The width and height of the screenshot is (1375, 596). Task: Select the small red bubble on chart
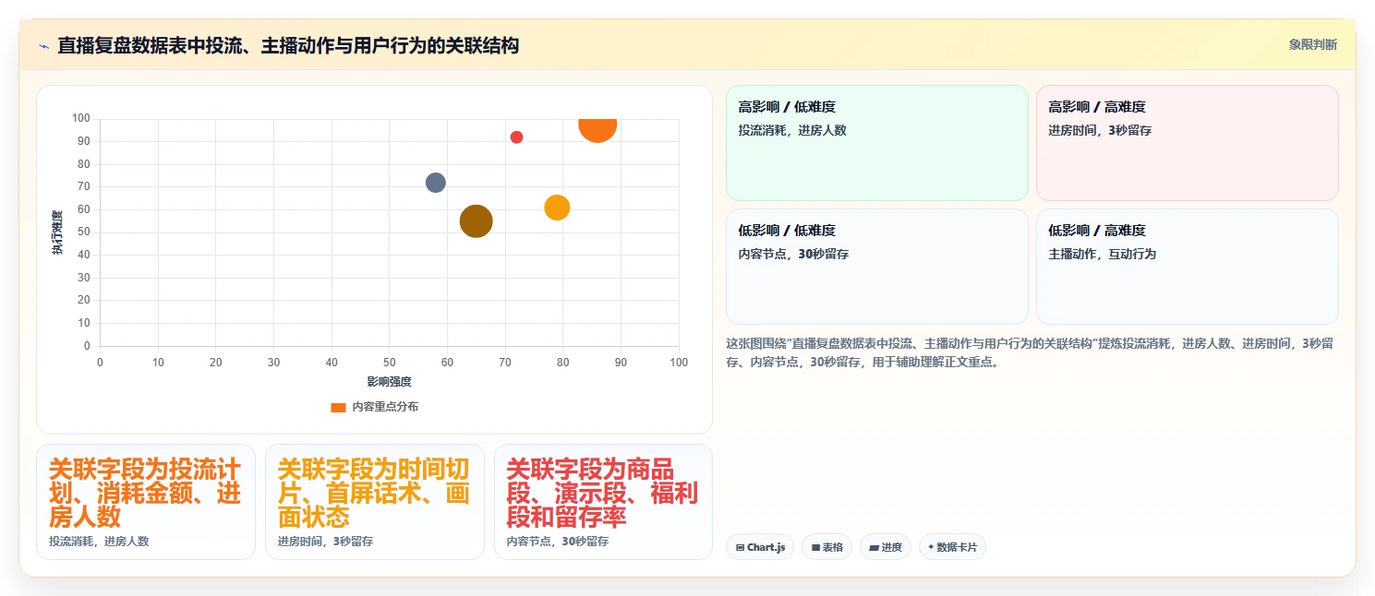pyautogui.click(x=516, y=137)
